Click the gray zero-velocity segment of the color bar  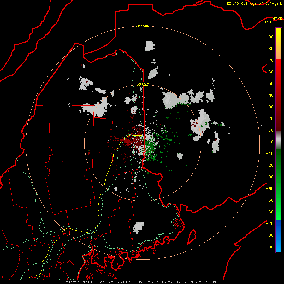(279, 140)
